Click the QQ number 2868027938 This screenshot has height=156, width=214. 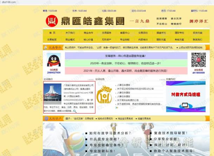point(54,72)
